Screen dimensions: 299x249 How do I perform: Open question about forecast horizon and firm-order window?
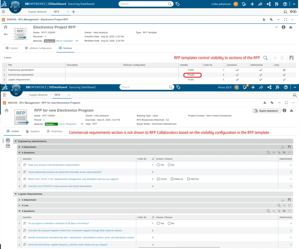click(68, 245)
